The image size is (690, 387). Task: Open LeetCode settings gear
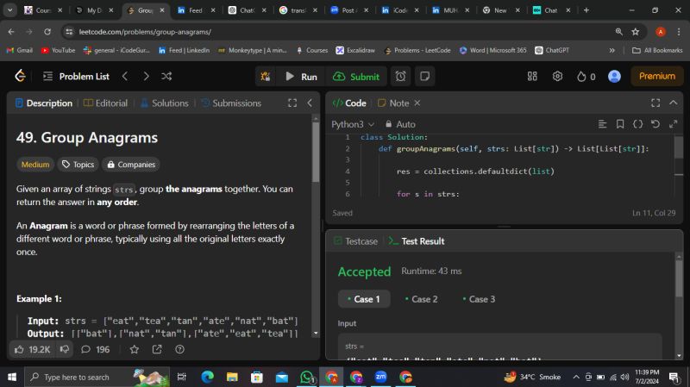tap(557, 77)
